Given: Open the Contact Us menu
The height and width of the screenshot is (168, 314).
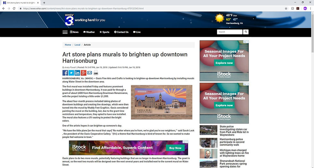Looking at the screenshot, I should (121, 32).
